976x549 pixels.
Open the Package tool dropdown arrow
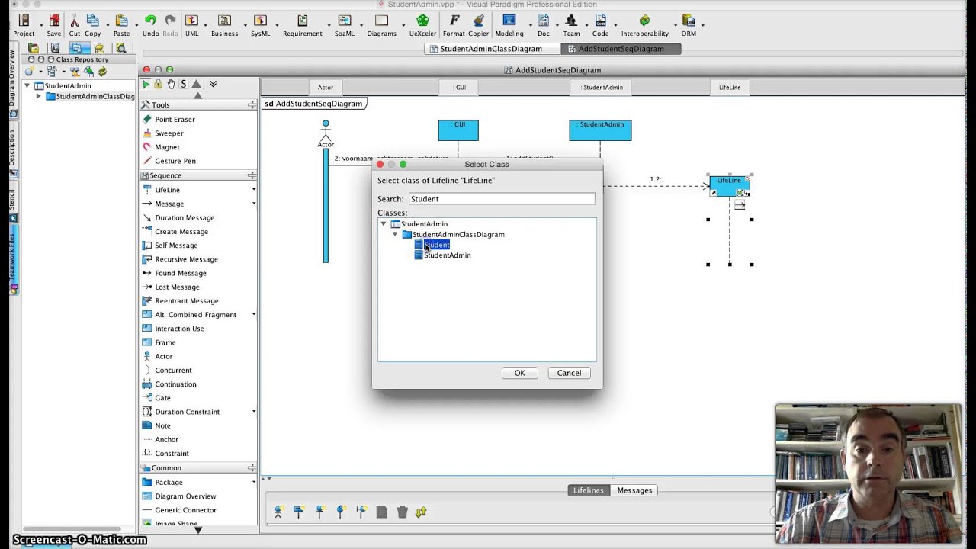254,482
